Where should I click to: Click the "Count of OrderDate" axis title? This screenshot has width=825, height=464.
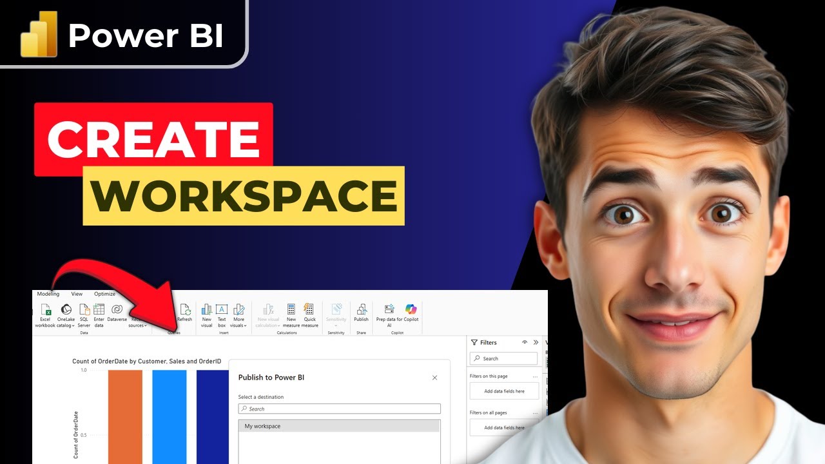click(76, 435)
